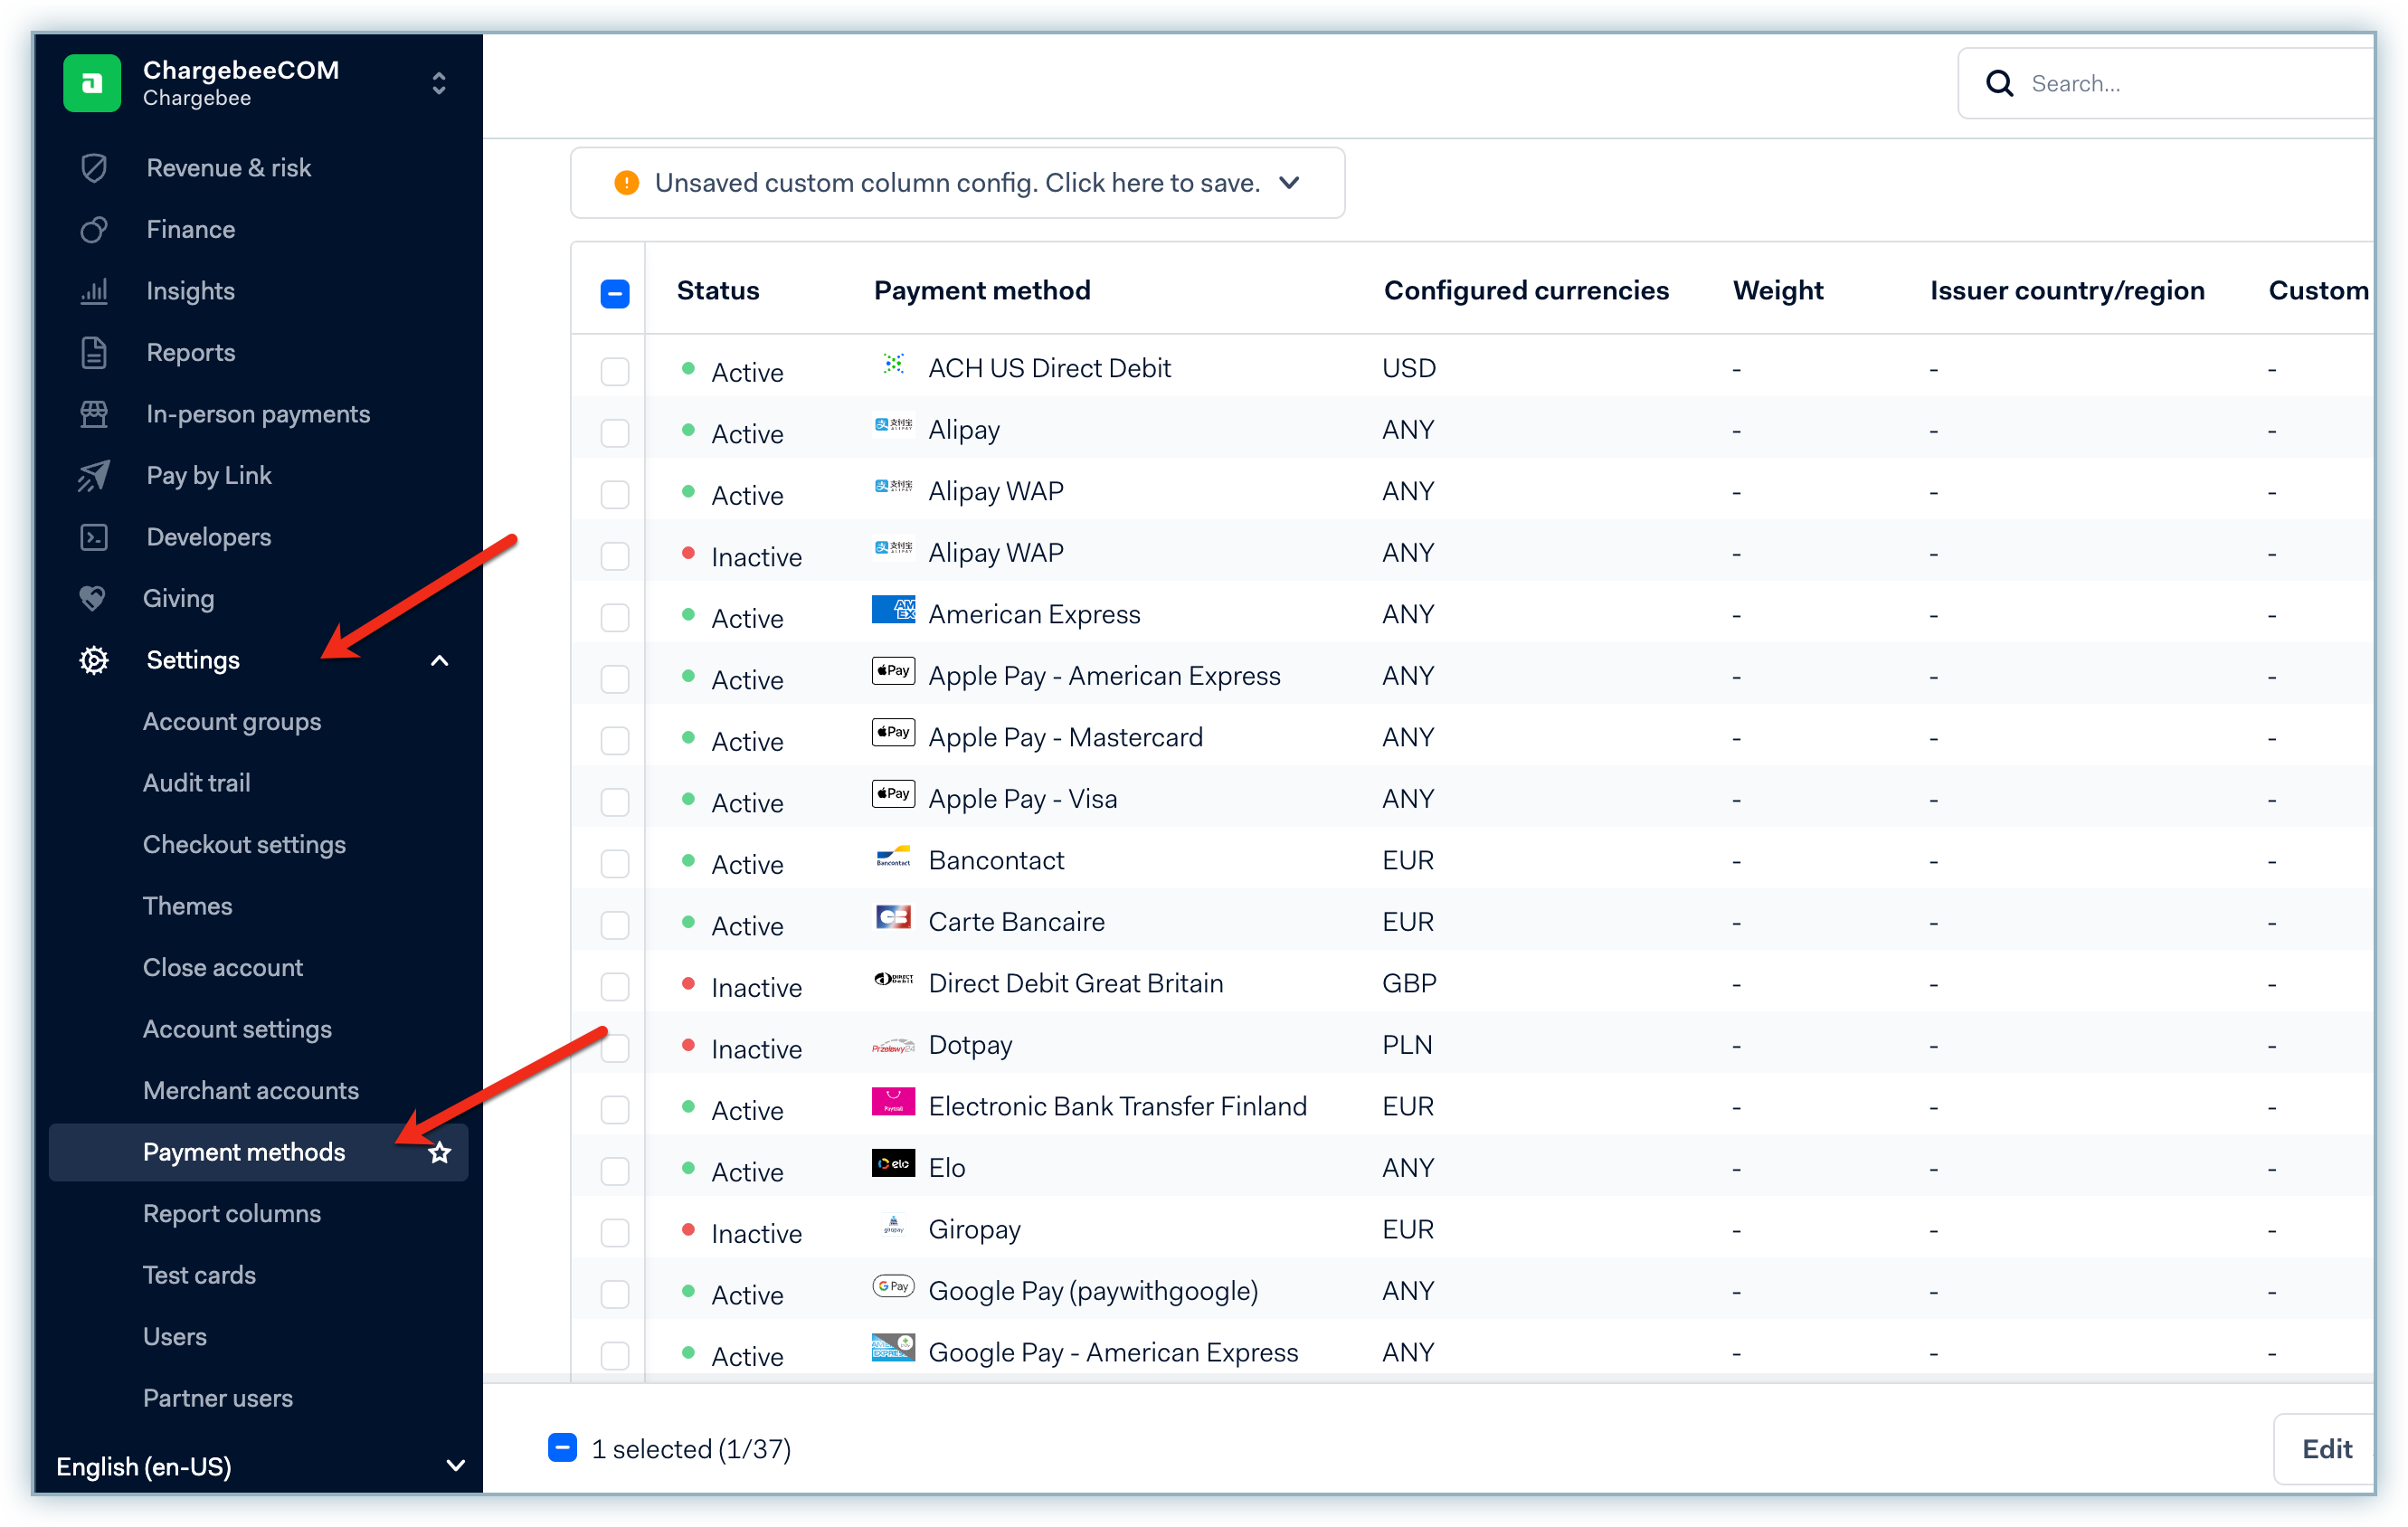
Task: Open the ChargebeeCOM account switcher
Action: [x=439, y=83]
